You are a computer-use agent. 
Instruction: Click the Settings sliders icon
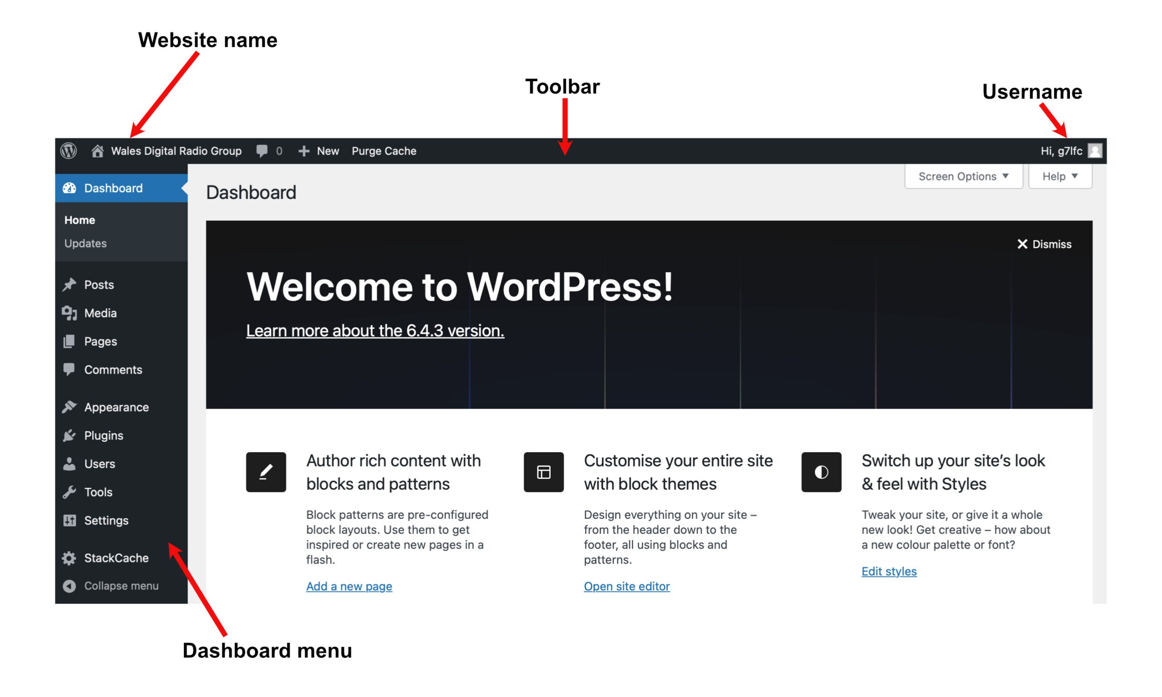coord(69,521)
